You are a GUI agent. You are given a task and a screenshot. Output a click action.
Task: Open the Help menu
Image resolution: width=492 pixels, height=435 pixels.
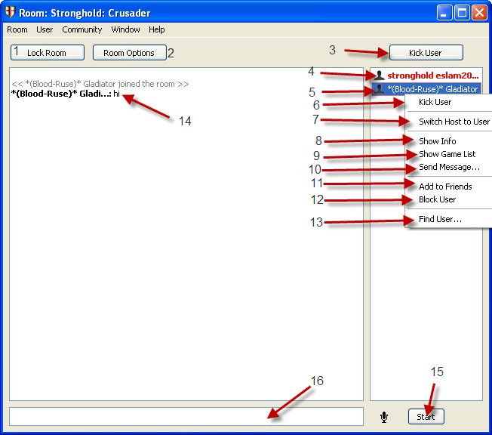(x=156, y=29)
